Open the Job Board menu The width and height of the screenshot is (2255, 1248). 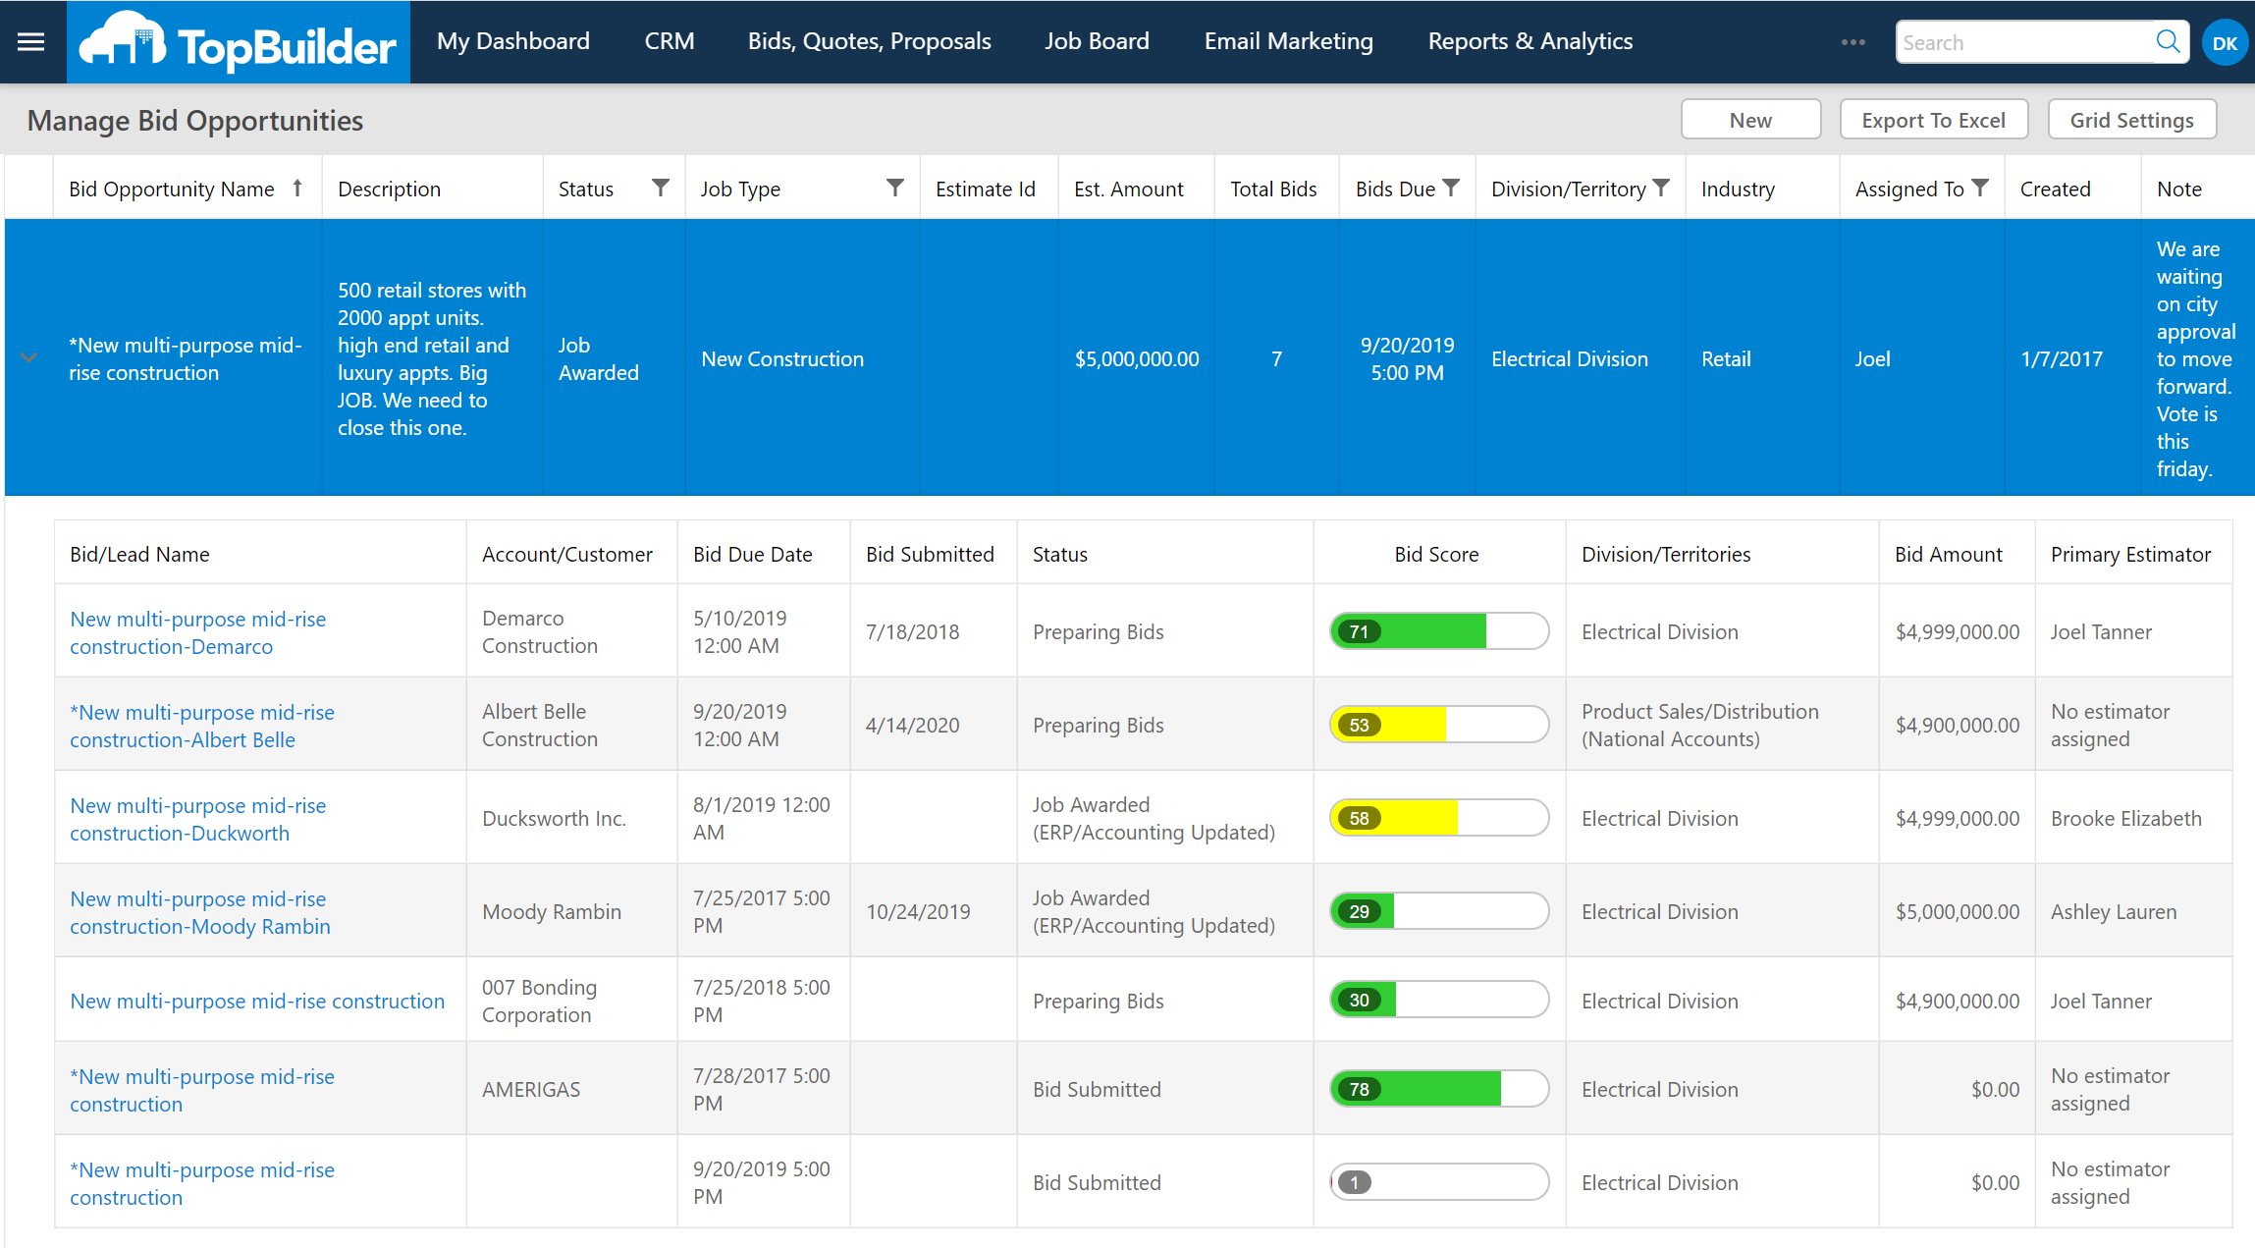[1097, 41]
